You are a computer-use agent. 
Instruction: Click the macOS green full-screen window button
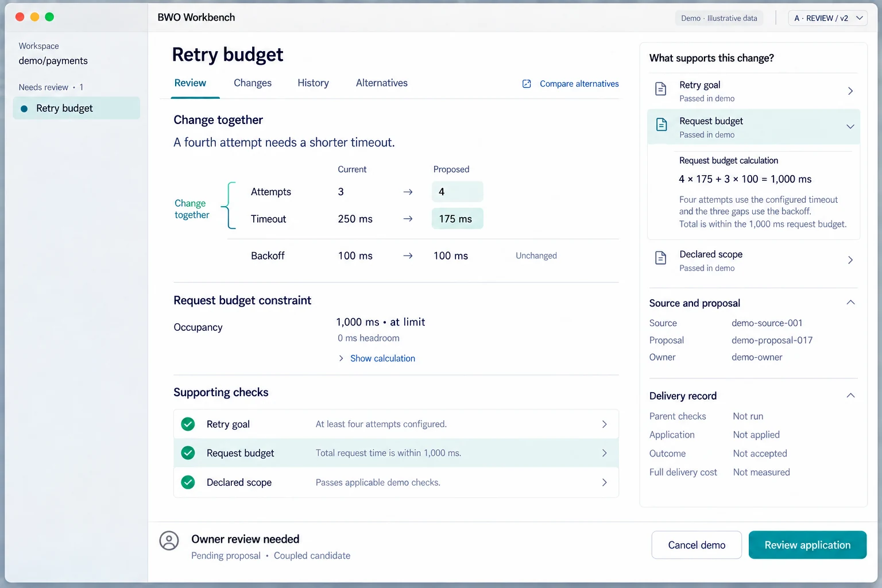(x=49, y=17)
